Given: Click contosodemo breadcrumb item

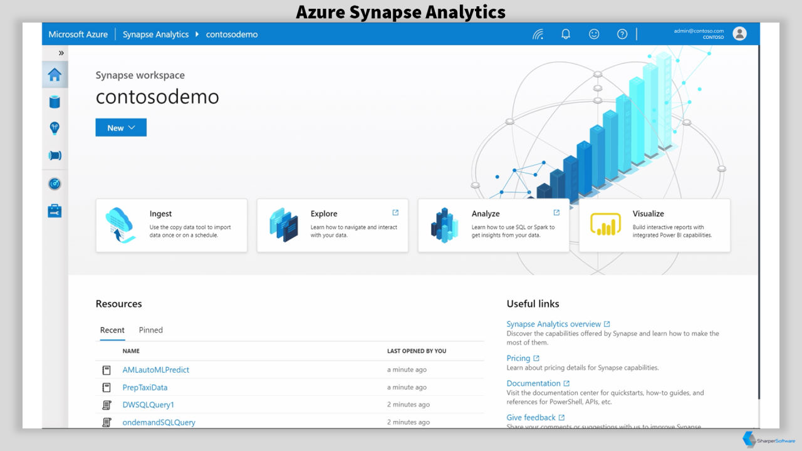Looking at the screenshot, I should point(232,34).
